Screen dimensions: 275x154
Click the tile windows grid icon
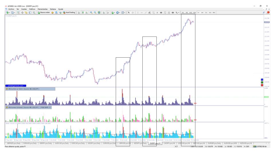99,13
